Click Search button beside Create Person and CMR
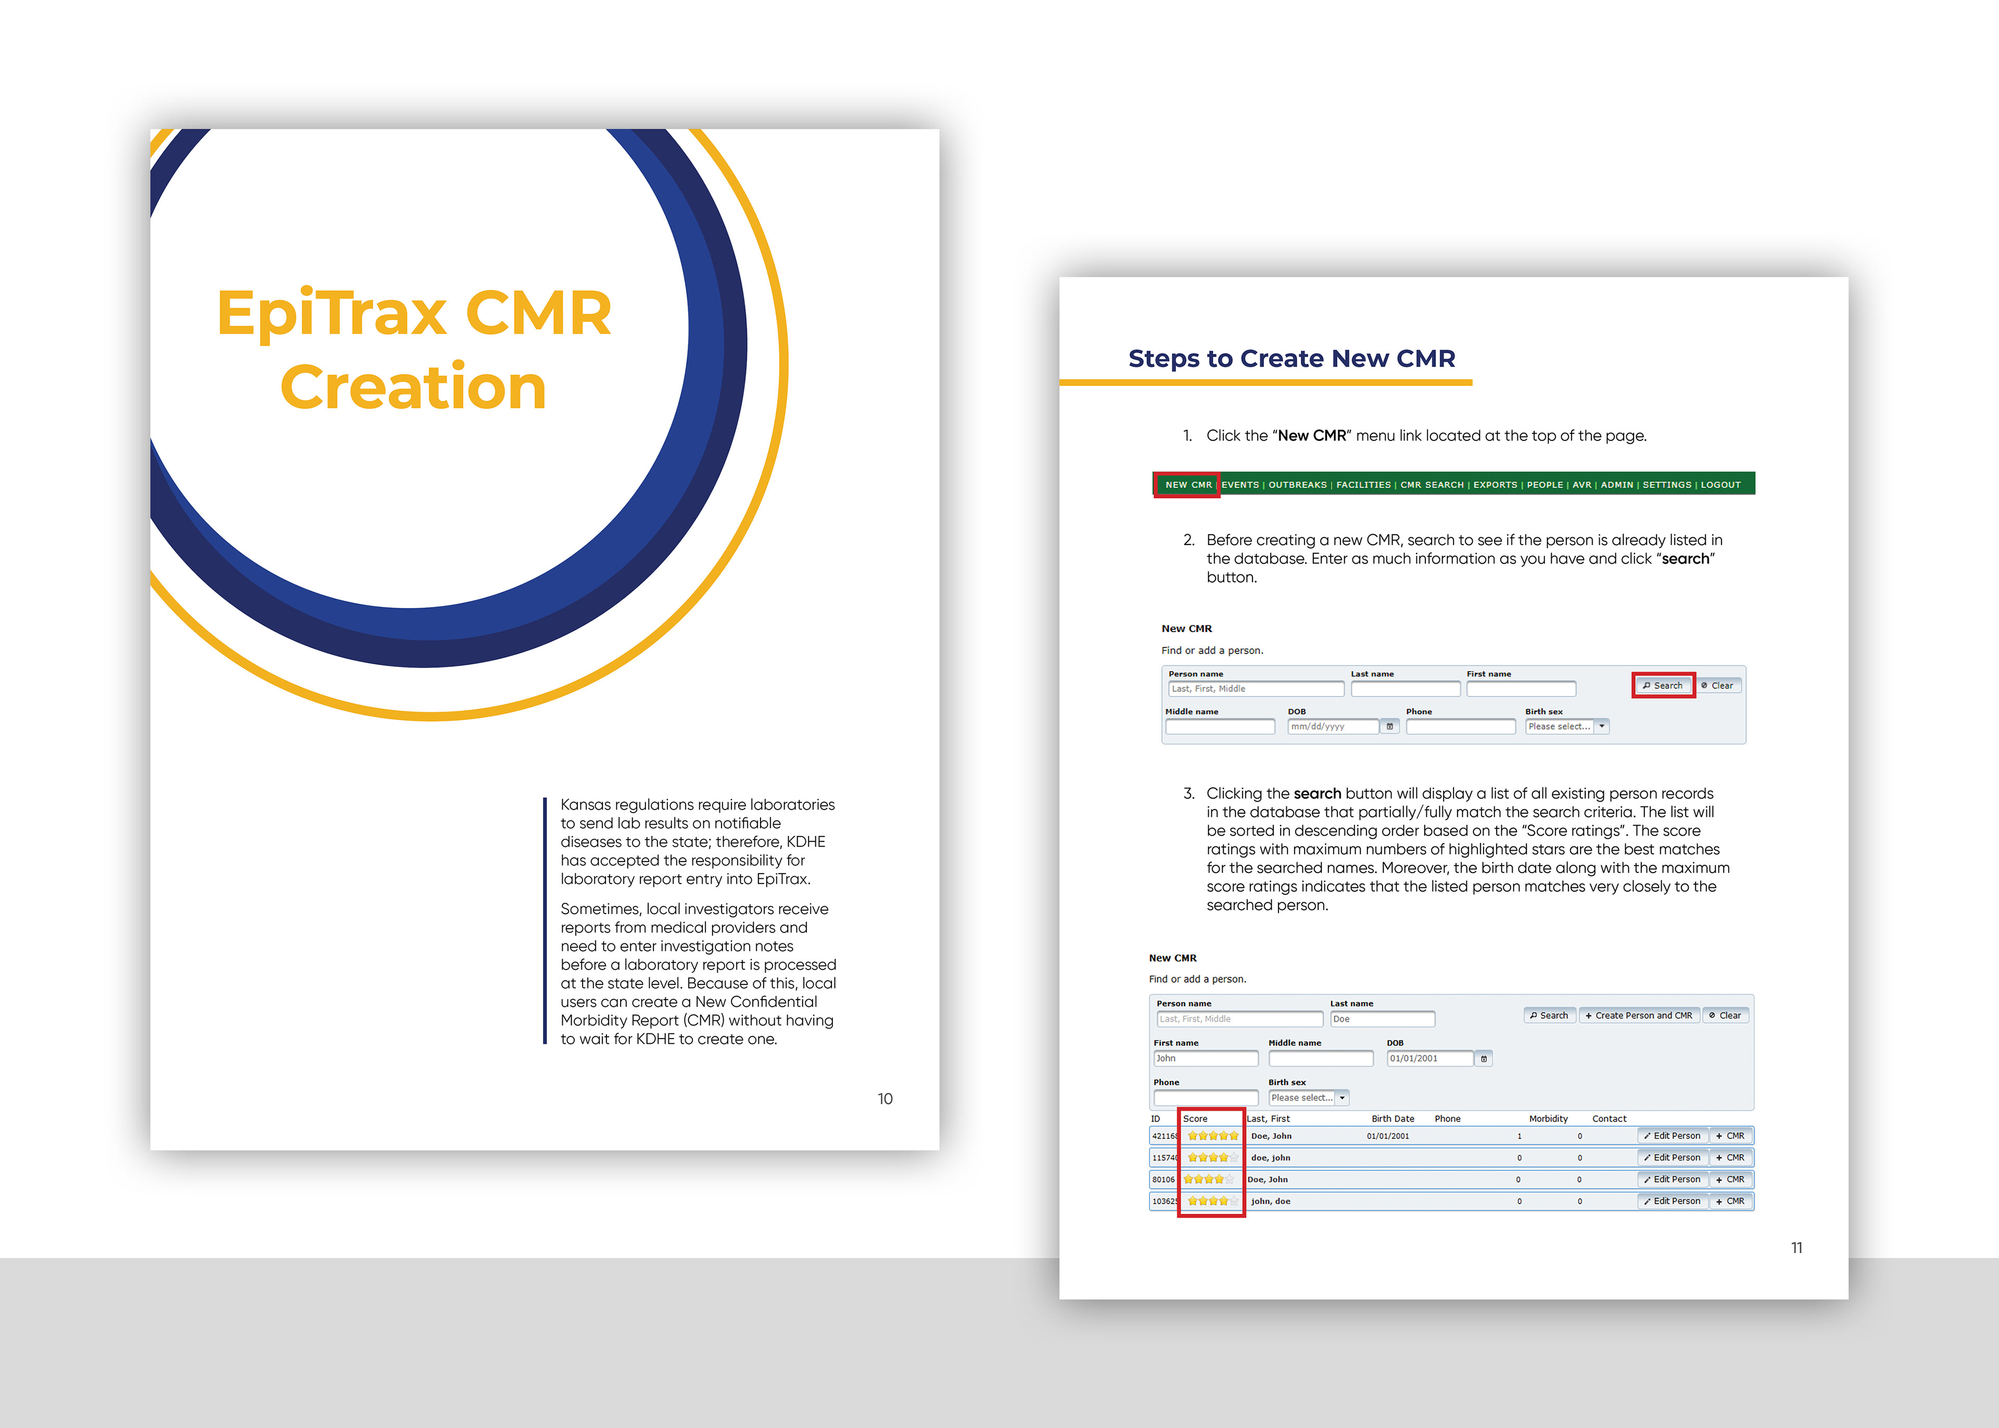 [x=1549, y=1016]
